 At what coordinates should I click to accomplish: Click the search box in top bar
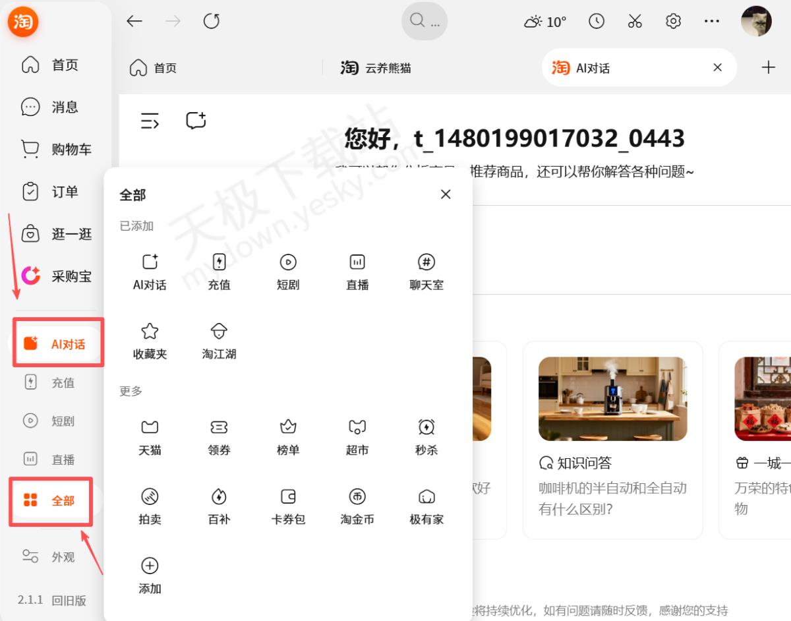coord(425,22)
